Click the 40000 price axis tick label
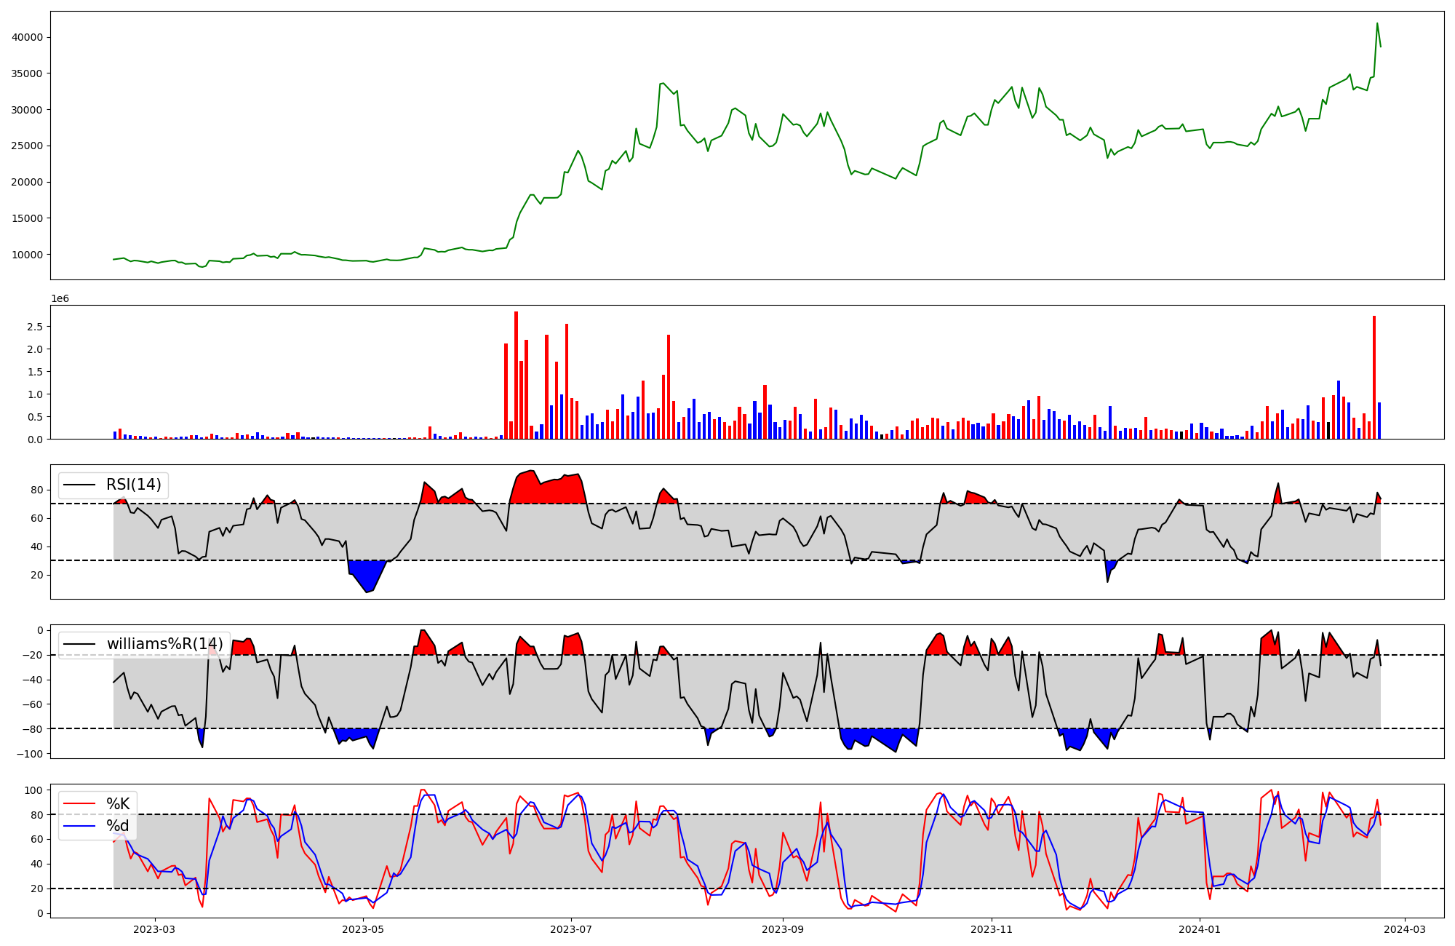This screenshot has height=946, width=1455. click(28, 38)
